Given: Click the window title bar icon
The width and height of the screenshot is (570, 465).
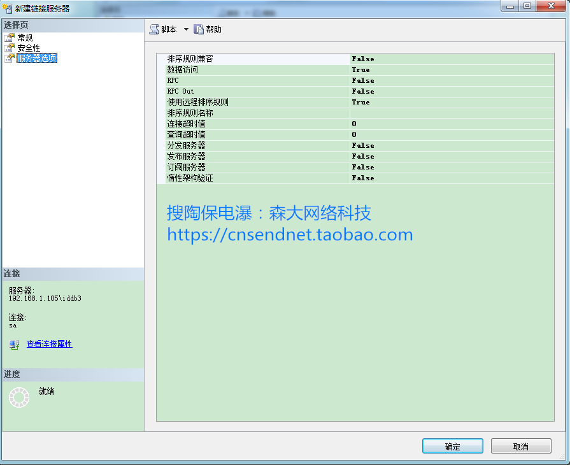Looking at the screenshot, I should click(x=7, y=8).
